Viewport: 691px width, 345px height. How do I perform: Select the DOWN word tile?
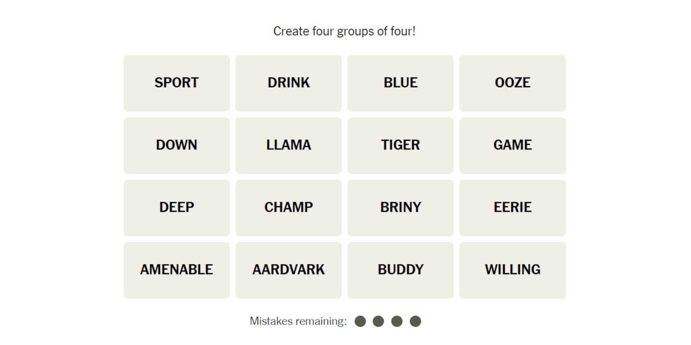pos(176,145)
